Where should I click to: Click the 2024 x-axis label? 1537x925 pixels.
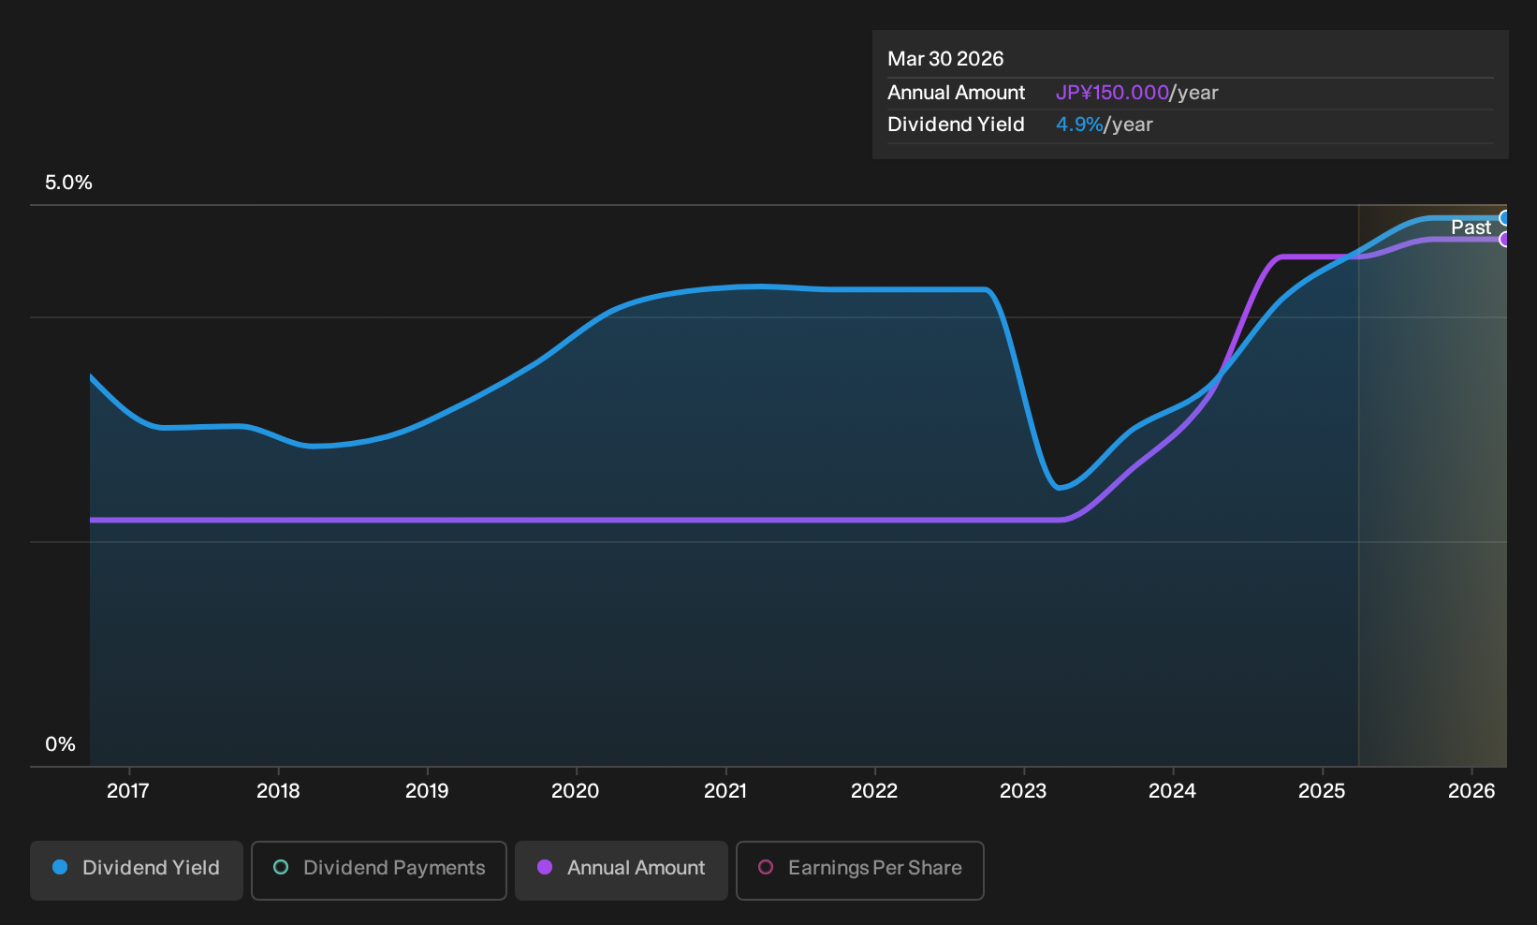1172,791
